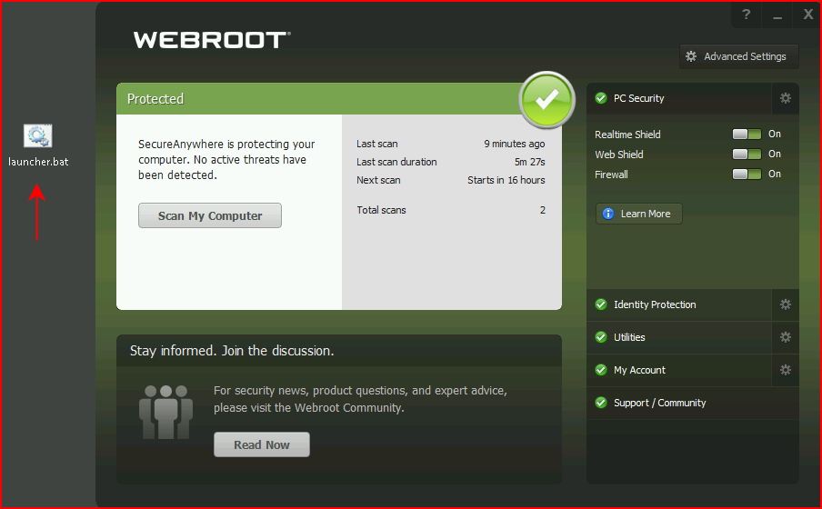Click Identity Protection green status check

point(601,304)
